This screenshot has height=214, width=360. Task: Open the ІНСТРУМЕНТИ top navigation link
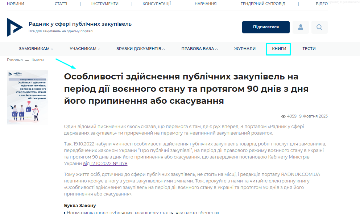105,4
